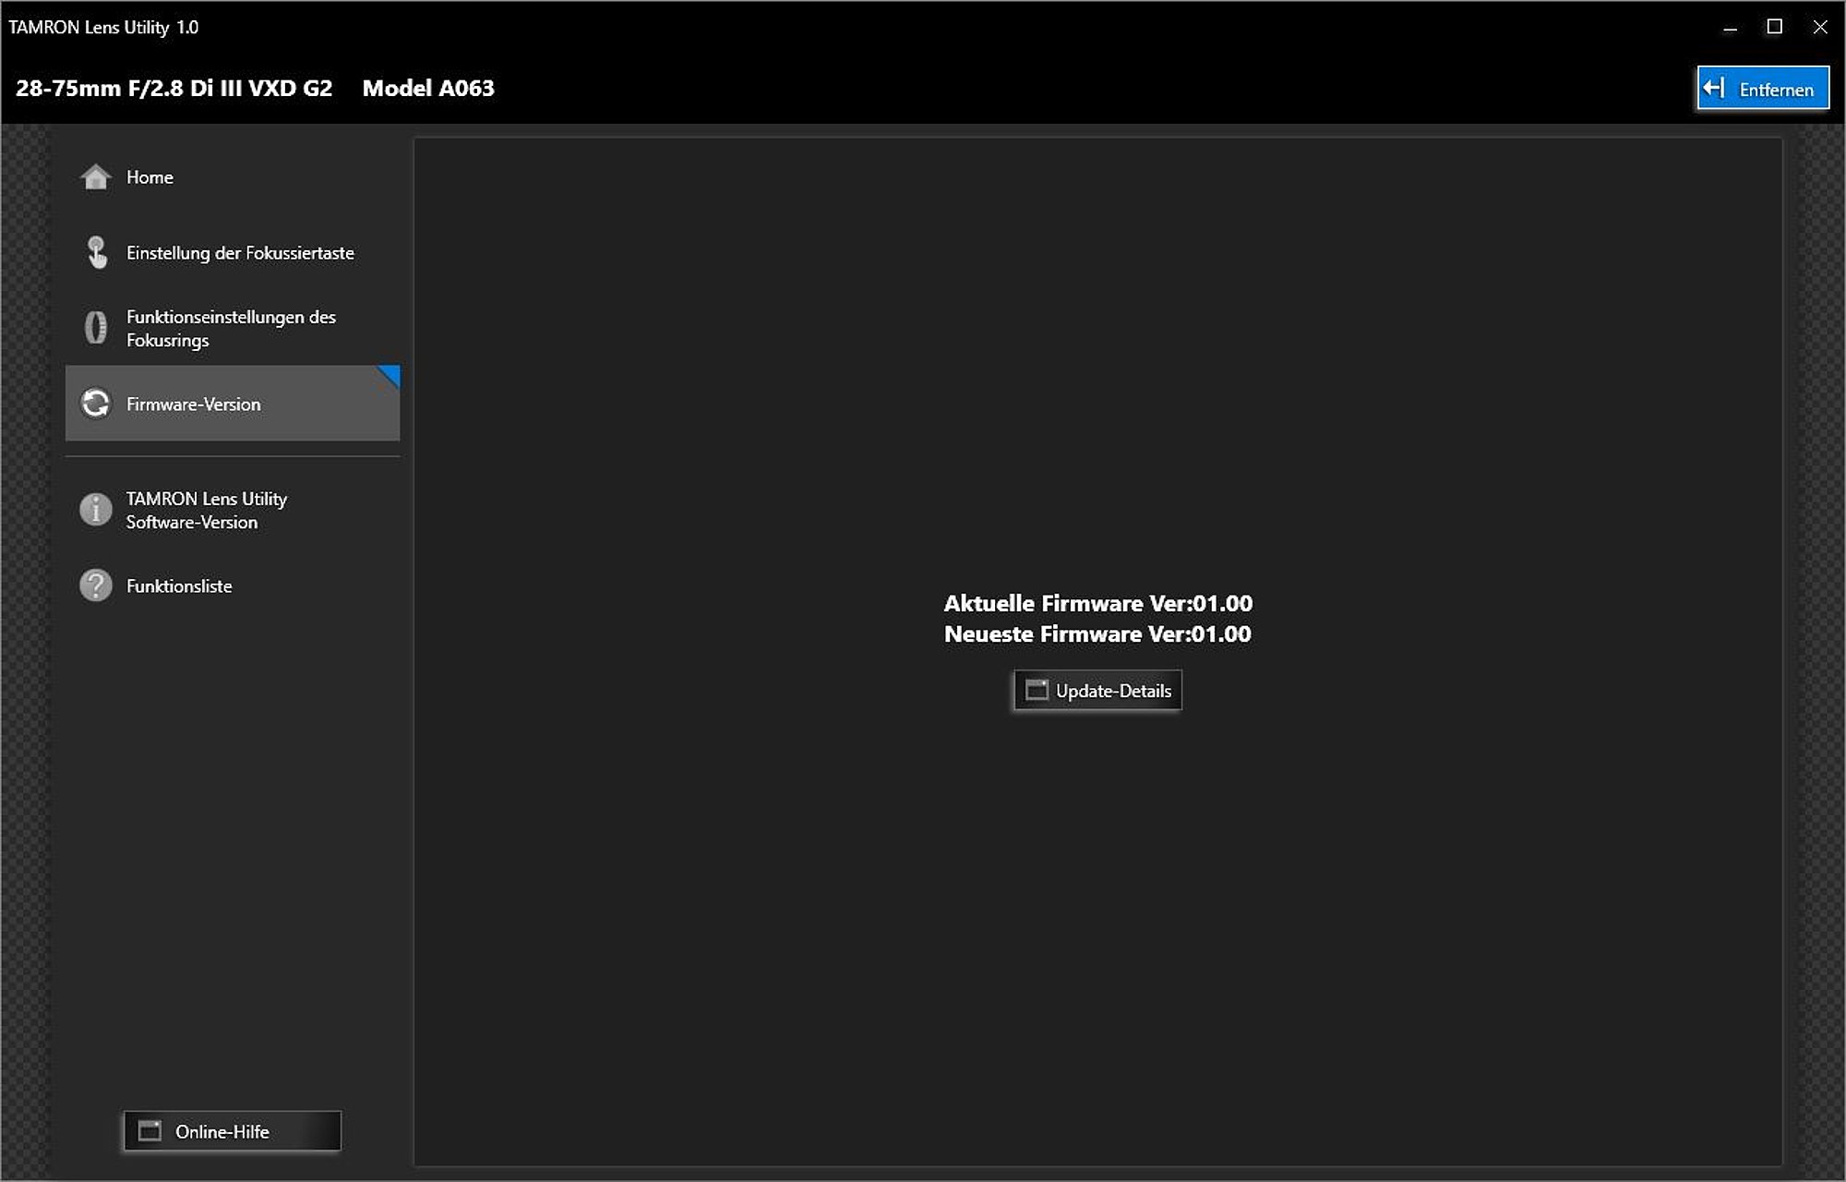Viewport: 1846px width, 1182px height.
Task: Open Update-Details
Action: click(x=1097, y=691)
